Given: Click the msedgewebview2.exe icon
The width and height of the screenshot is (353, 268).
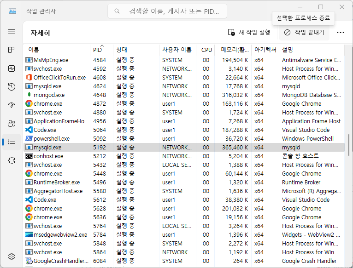Looking at the screenshot, I should [x=29, y=234].
